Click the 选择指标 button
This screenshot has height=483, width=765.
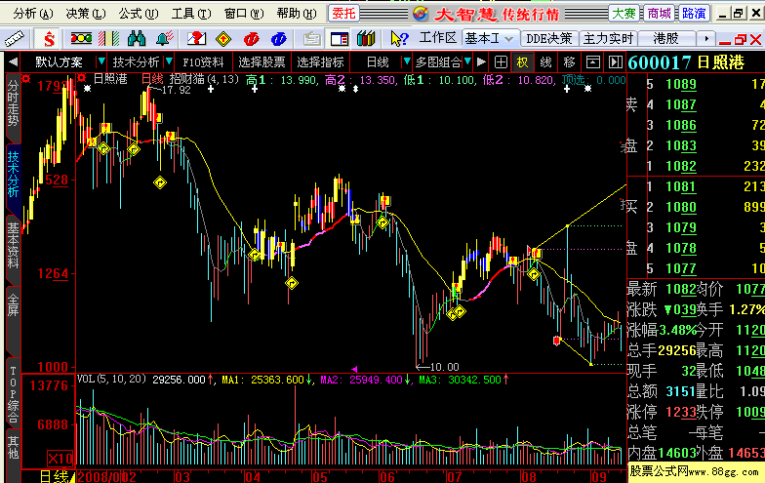320,62
